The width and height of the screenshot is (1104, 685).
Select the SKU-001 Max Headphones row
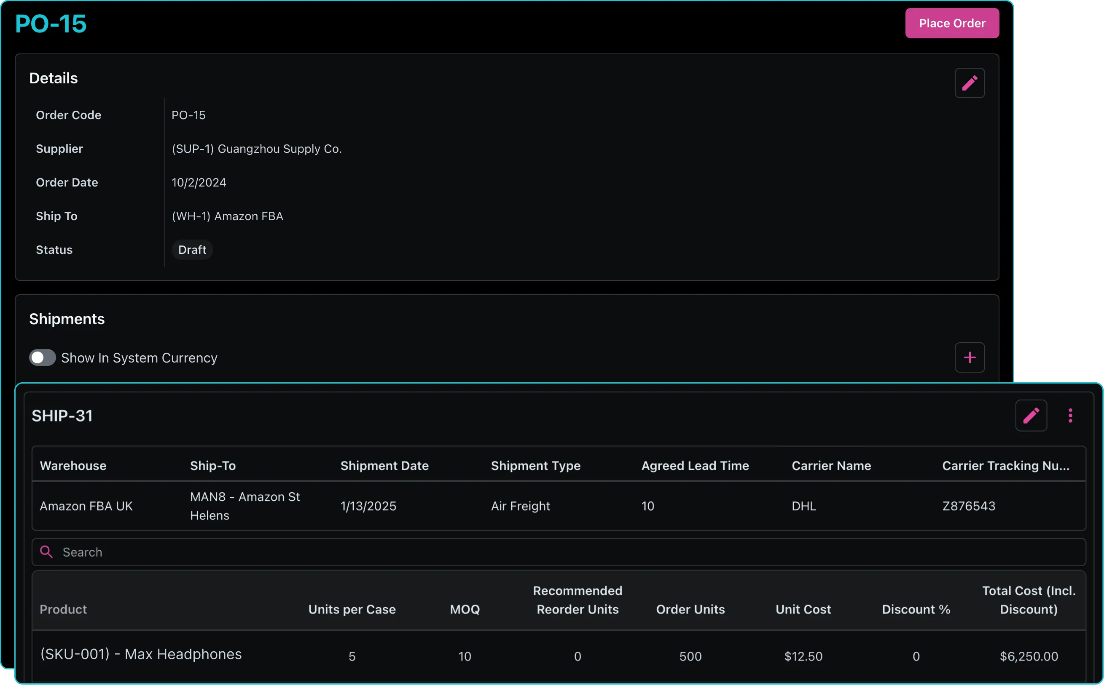141,654
